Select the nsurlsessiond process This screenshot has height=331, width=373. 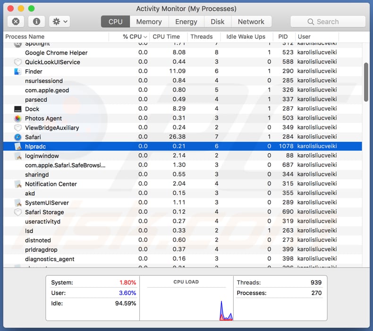(x=183, y=81)
